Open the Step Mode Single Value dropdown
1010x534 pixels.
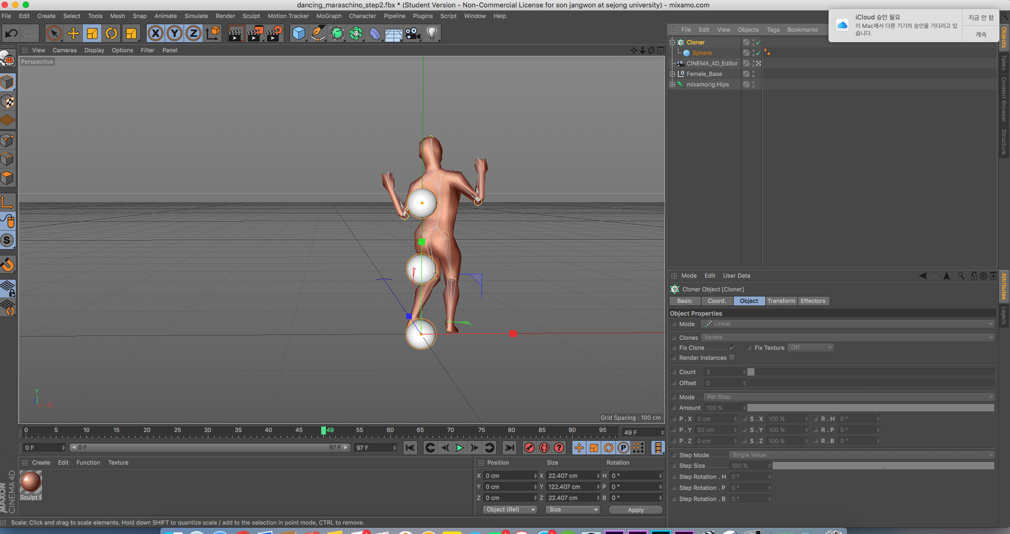point(862,455)
